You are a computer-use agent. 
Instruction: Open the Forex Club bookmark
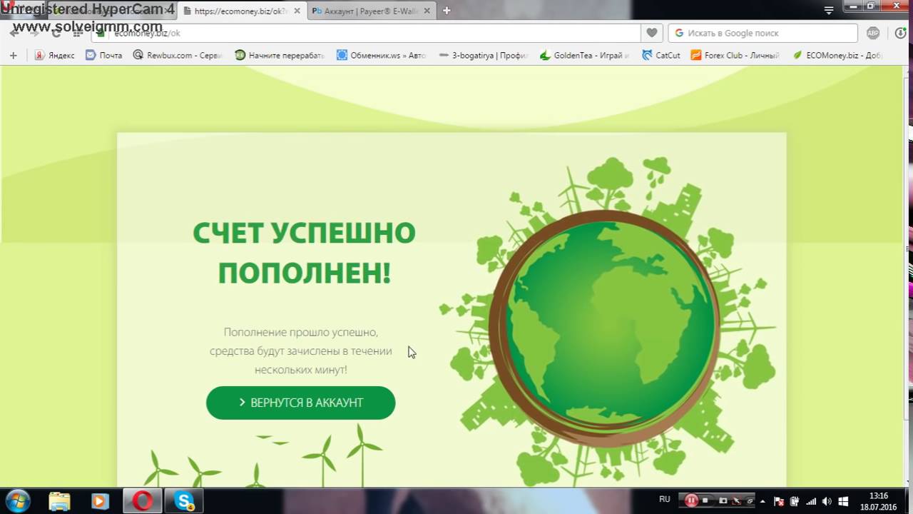click(x=735, y=55)
